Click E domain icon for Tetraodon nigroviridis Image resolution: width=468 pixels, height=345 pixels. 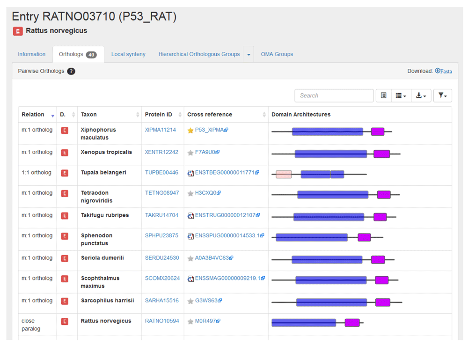click(65, 193)
